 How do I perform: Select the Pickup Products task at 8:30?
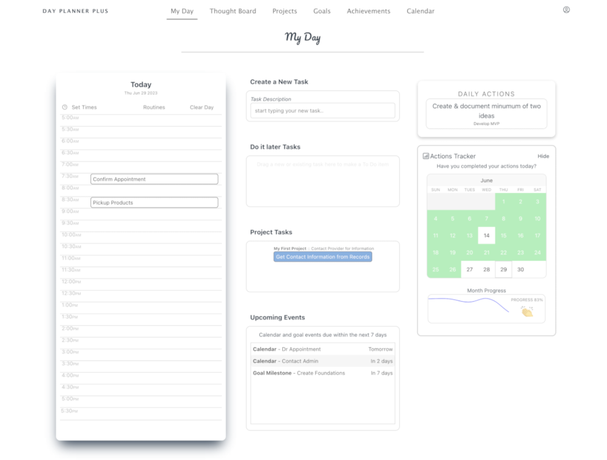click(x=154, y=202)
